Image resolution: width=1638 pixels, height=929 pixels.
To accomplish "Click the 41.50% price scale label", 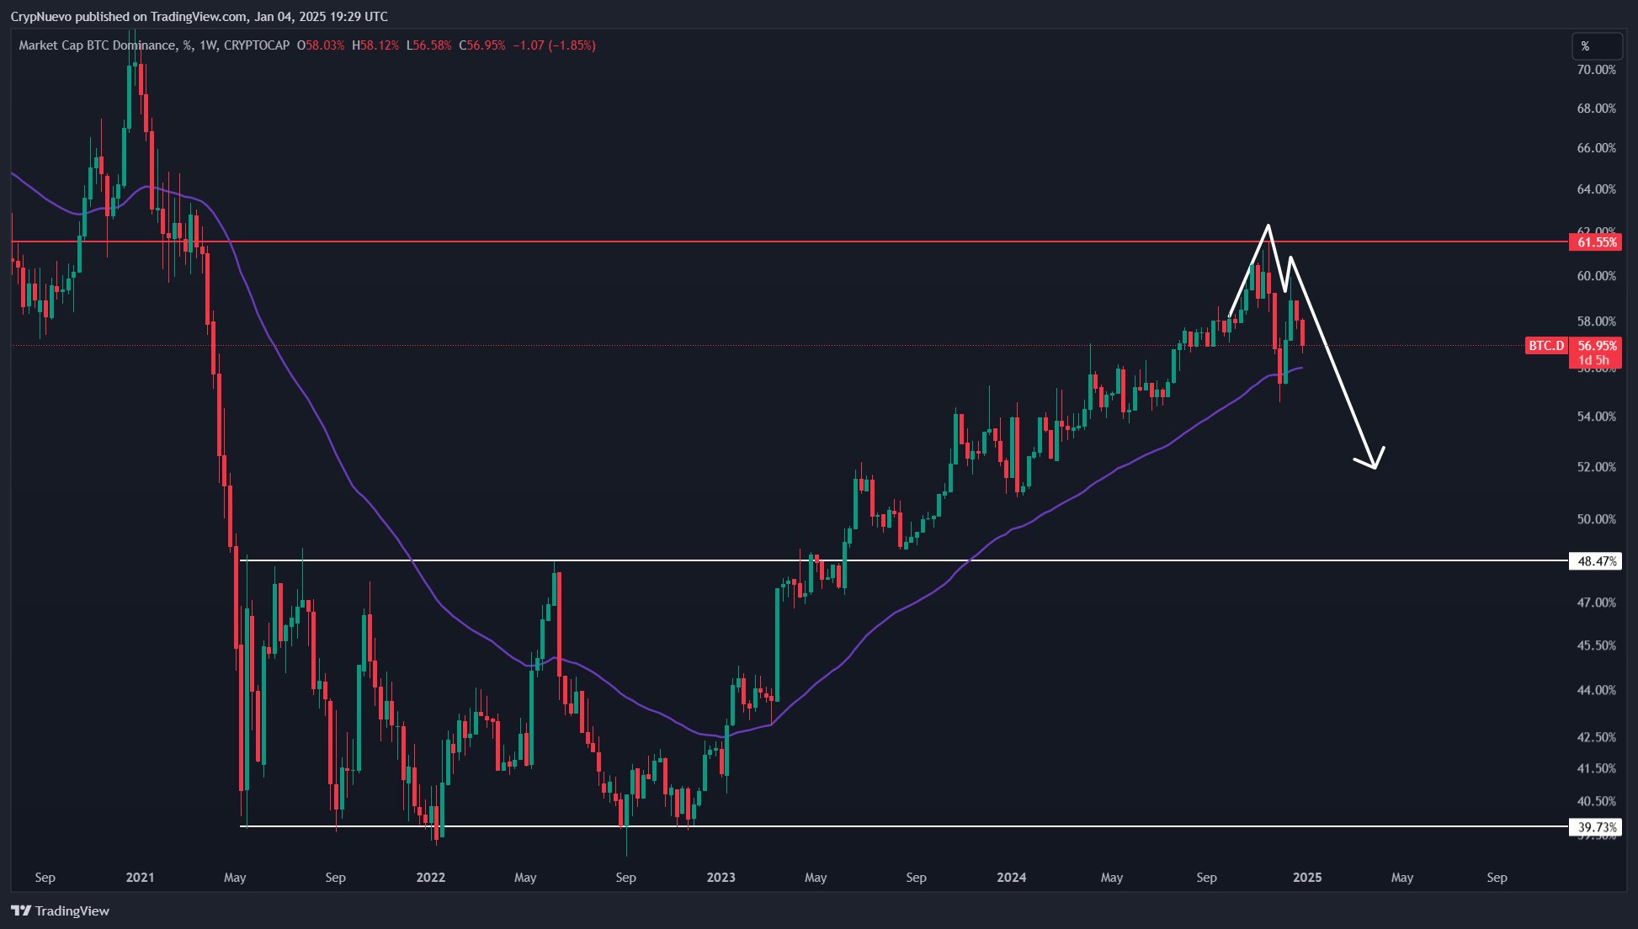I will pos(1596,768).
